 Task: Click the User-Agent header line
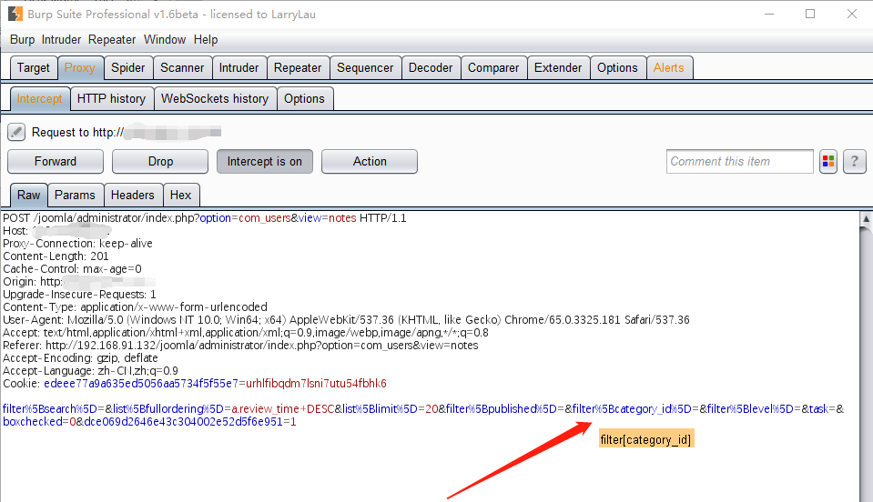pos(346,320)
